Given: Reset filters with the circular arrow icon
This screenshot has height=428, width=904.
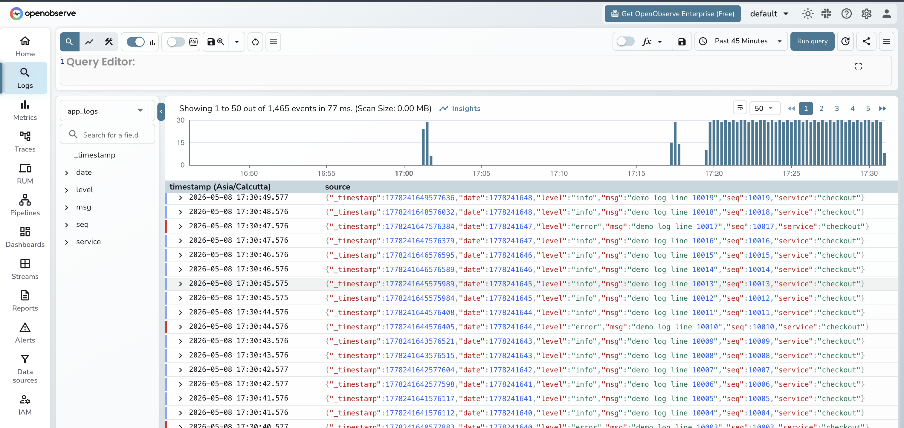Looking at the screenshot, I should click(x=256, y=42).
